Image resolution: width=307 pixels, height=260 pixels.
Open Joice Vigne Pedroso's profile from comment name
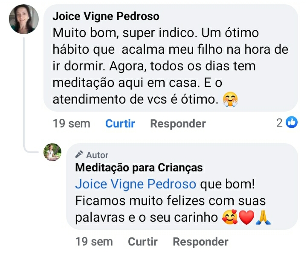(106, 17)
